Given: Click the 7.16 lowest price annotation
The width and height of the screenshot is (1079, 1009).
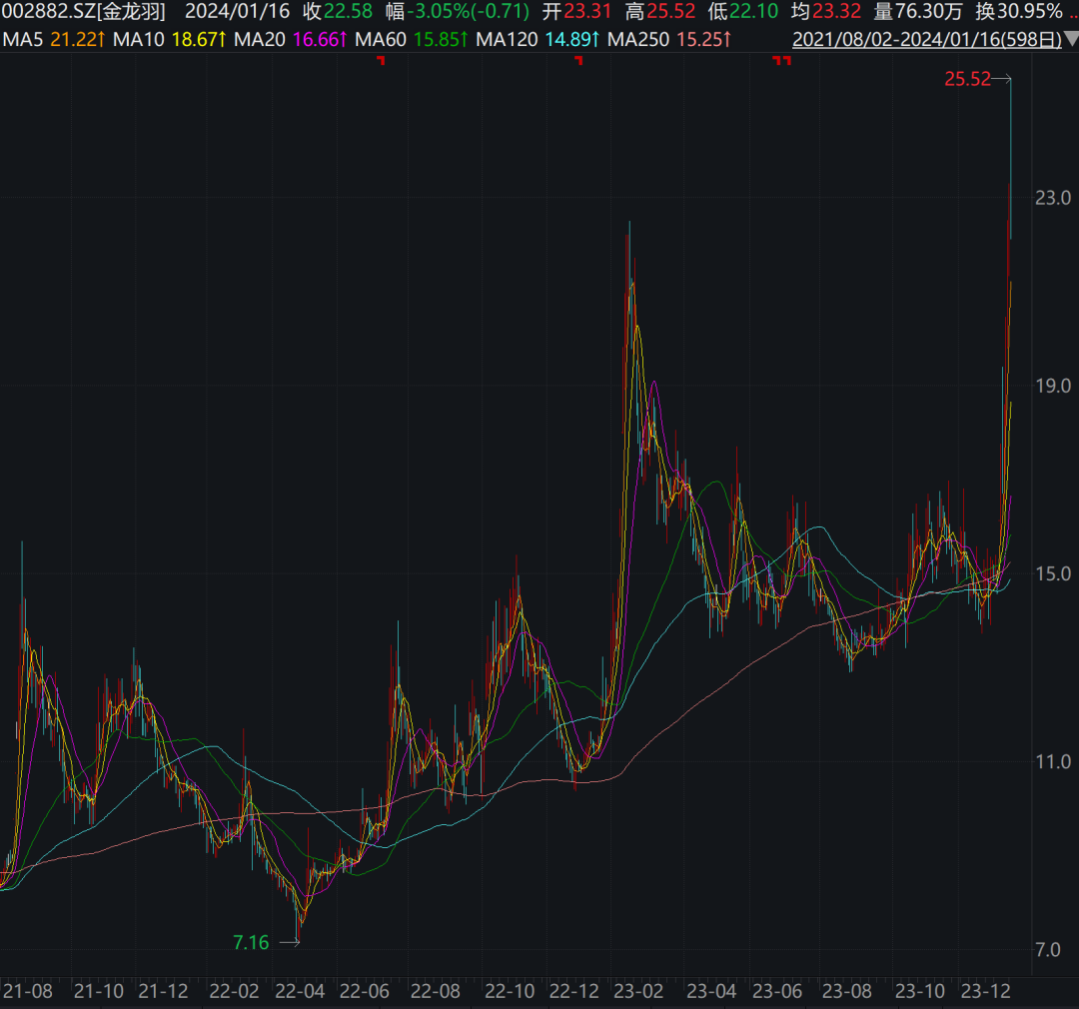Looking at the screenshot, I should click(x=251, y=942).
